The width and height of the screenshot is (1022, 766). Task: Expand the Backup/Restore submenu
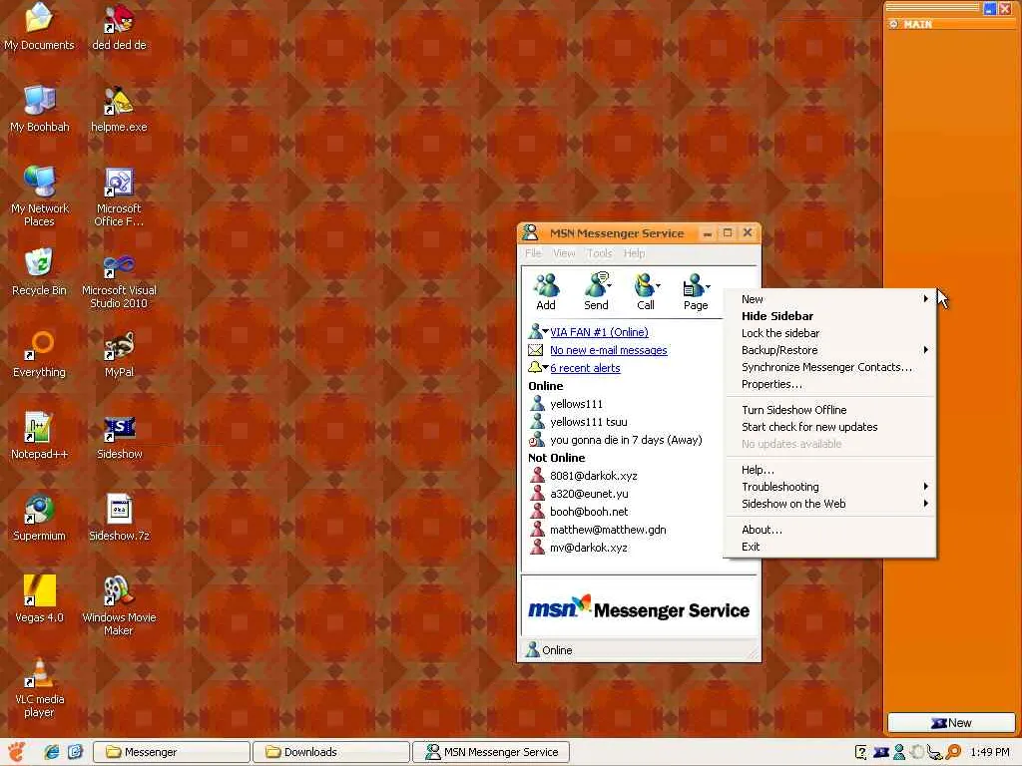point(829,350)
